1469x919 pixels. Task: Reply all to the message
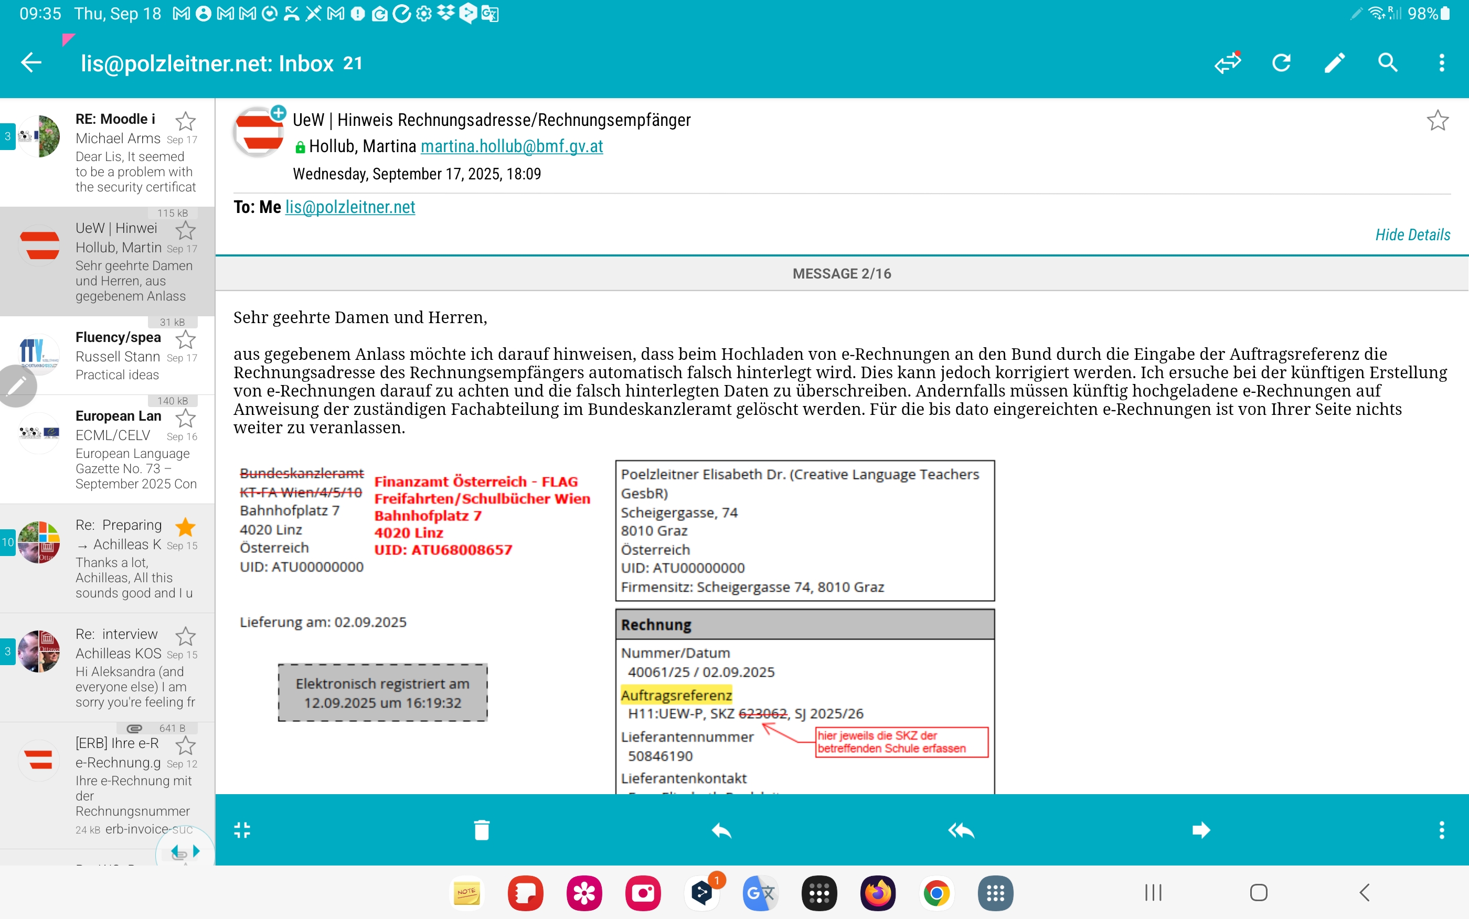pos(961,830)
